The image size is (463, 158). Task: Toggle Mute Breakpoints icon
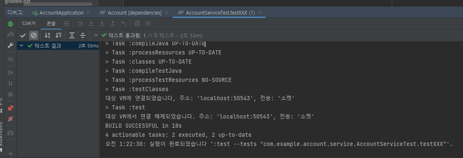[10, 119]
